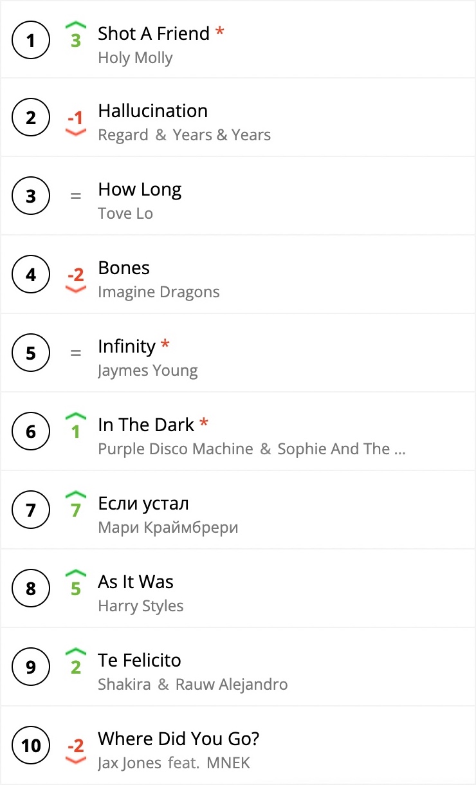Image resolution: width=476 pixels, height=785 pixels.
Task: Click the green up-3 indicator for Shot A Friend
Action: (76, 35)
